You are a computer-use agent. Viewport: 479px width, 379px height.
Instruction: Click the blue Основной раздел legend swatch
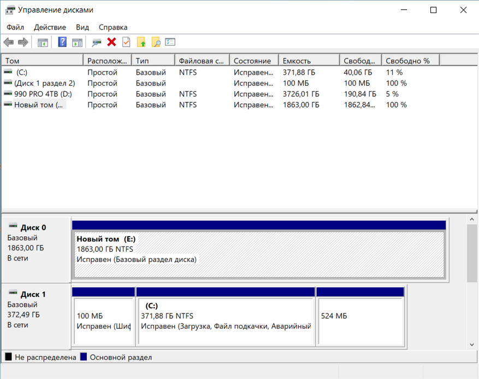click(x=84, y=357)
